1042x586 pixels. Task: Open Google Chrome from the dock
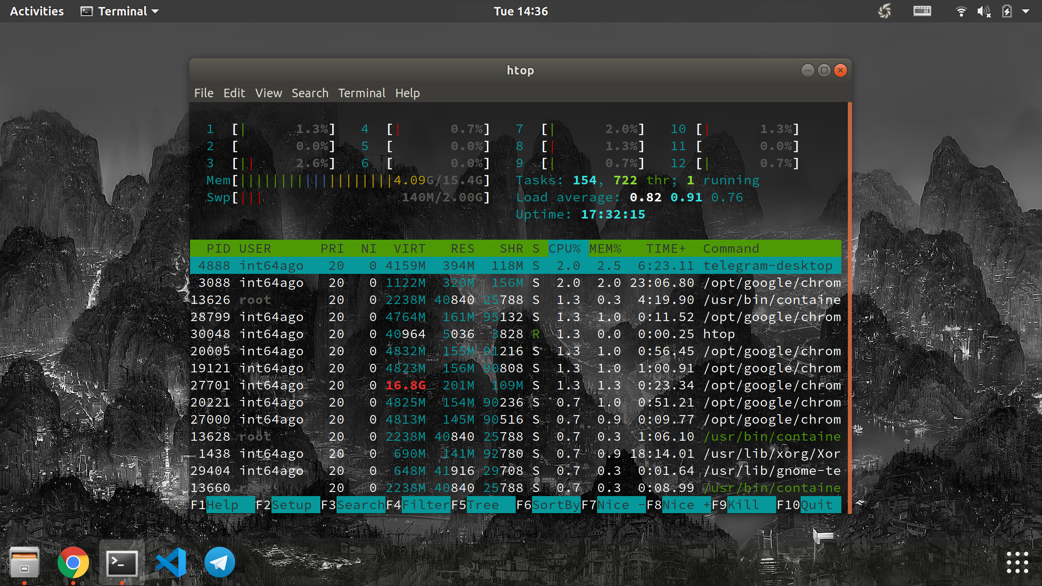click(73, 563)
